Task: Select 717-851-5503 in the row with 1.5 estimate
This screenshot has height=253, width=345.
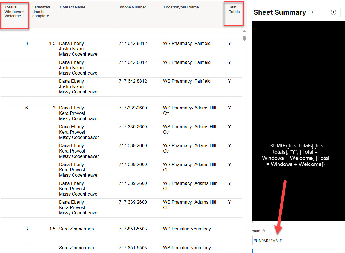Action: point(139,235)
